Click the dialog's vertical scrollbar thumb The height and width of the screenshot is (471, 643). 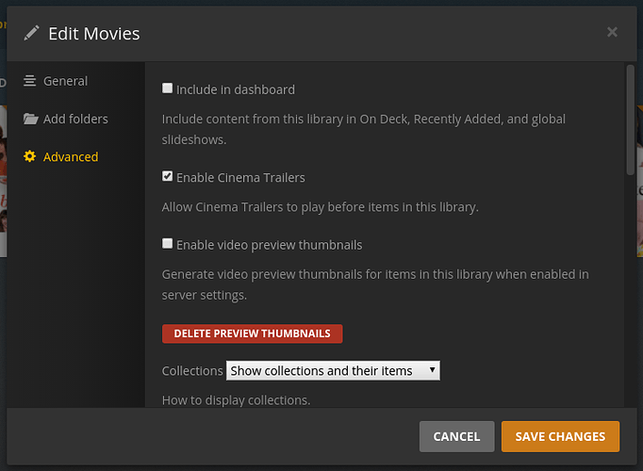(631, 120)
